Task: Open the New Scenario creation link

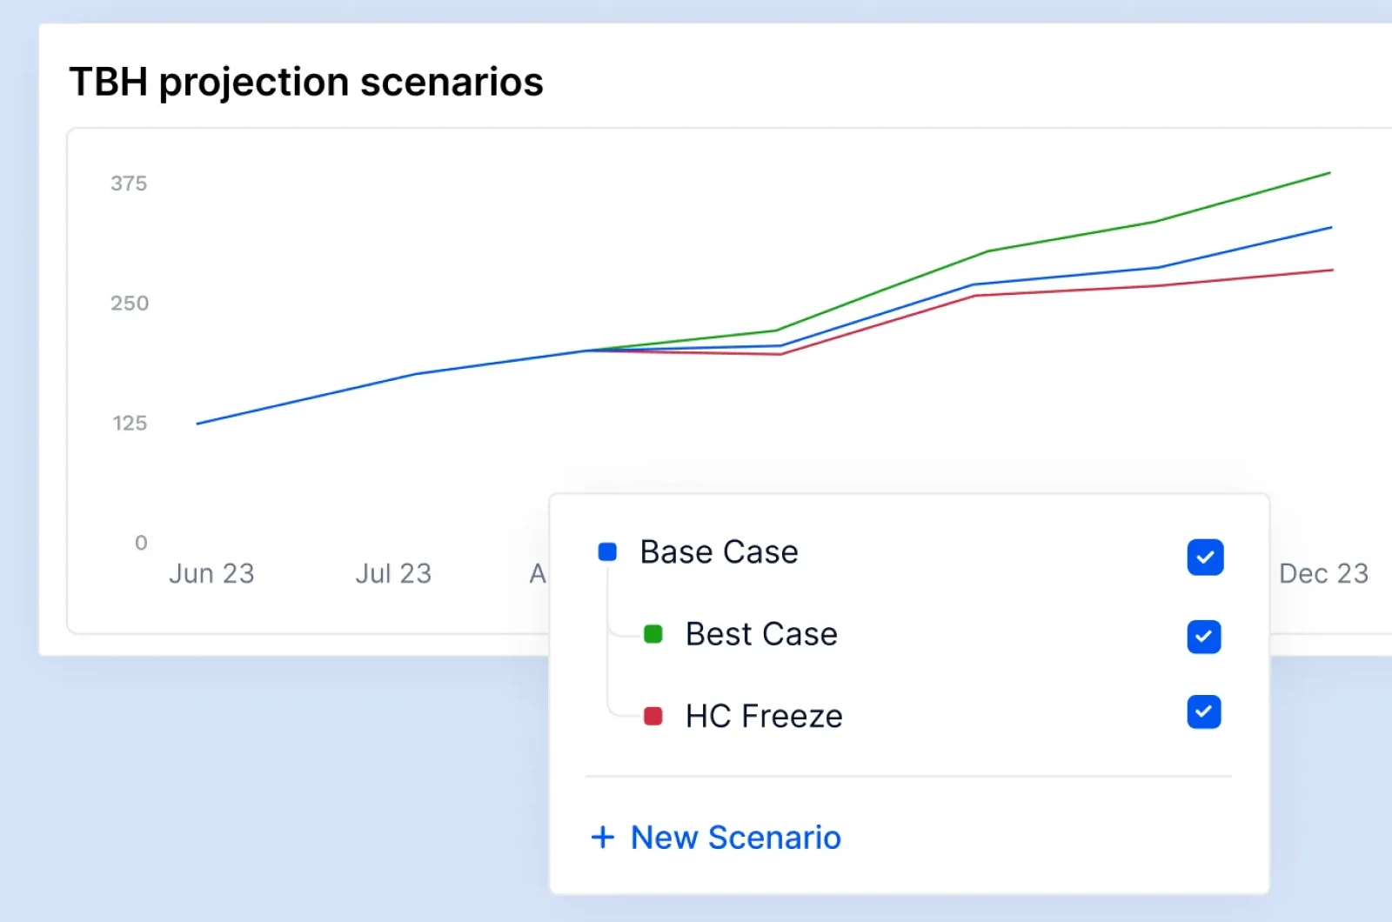Action: tap(735, 837)
